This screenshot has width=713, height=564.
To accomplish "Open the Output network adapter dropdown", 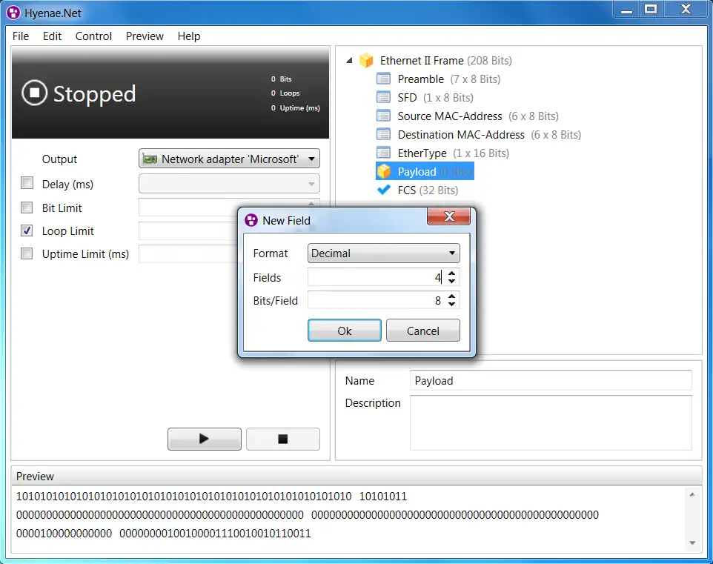I will click(x=229, y=159).
